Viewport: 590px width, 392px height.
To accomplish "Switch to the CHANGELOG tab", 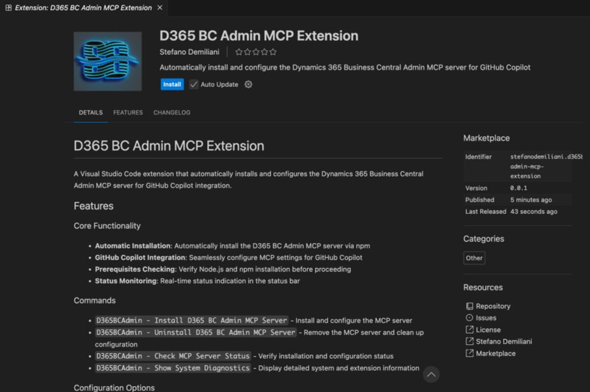I will pyautogui.click(x=172, y=113).
